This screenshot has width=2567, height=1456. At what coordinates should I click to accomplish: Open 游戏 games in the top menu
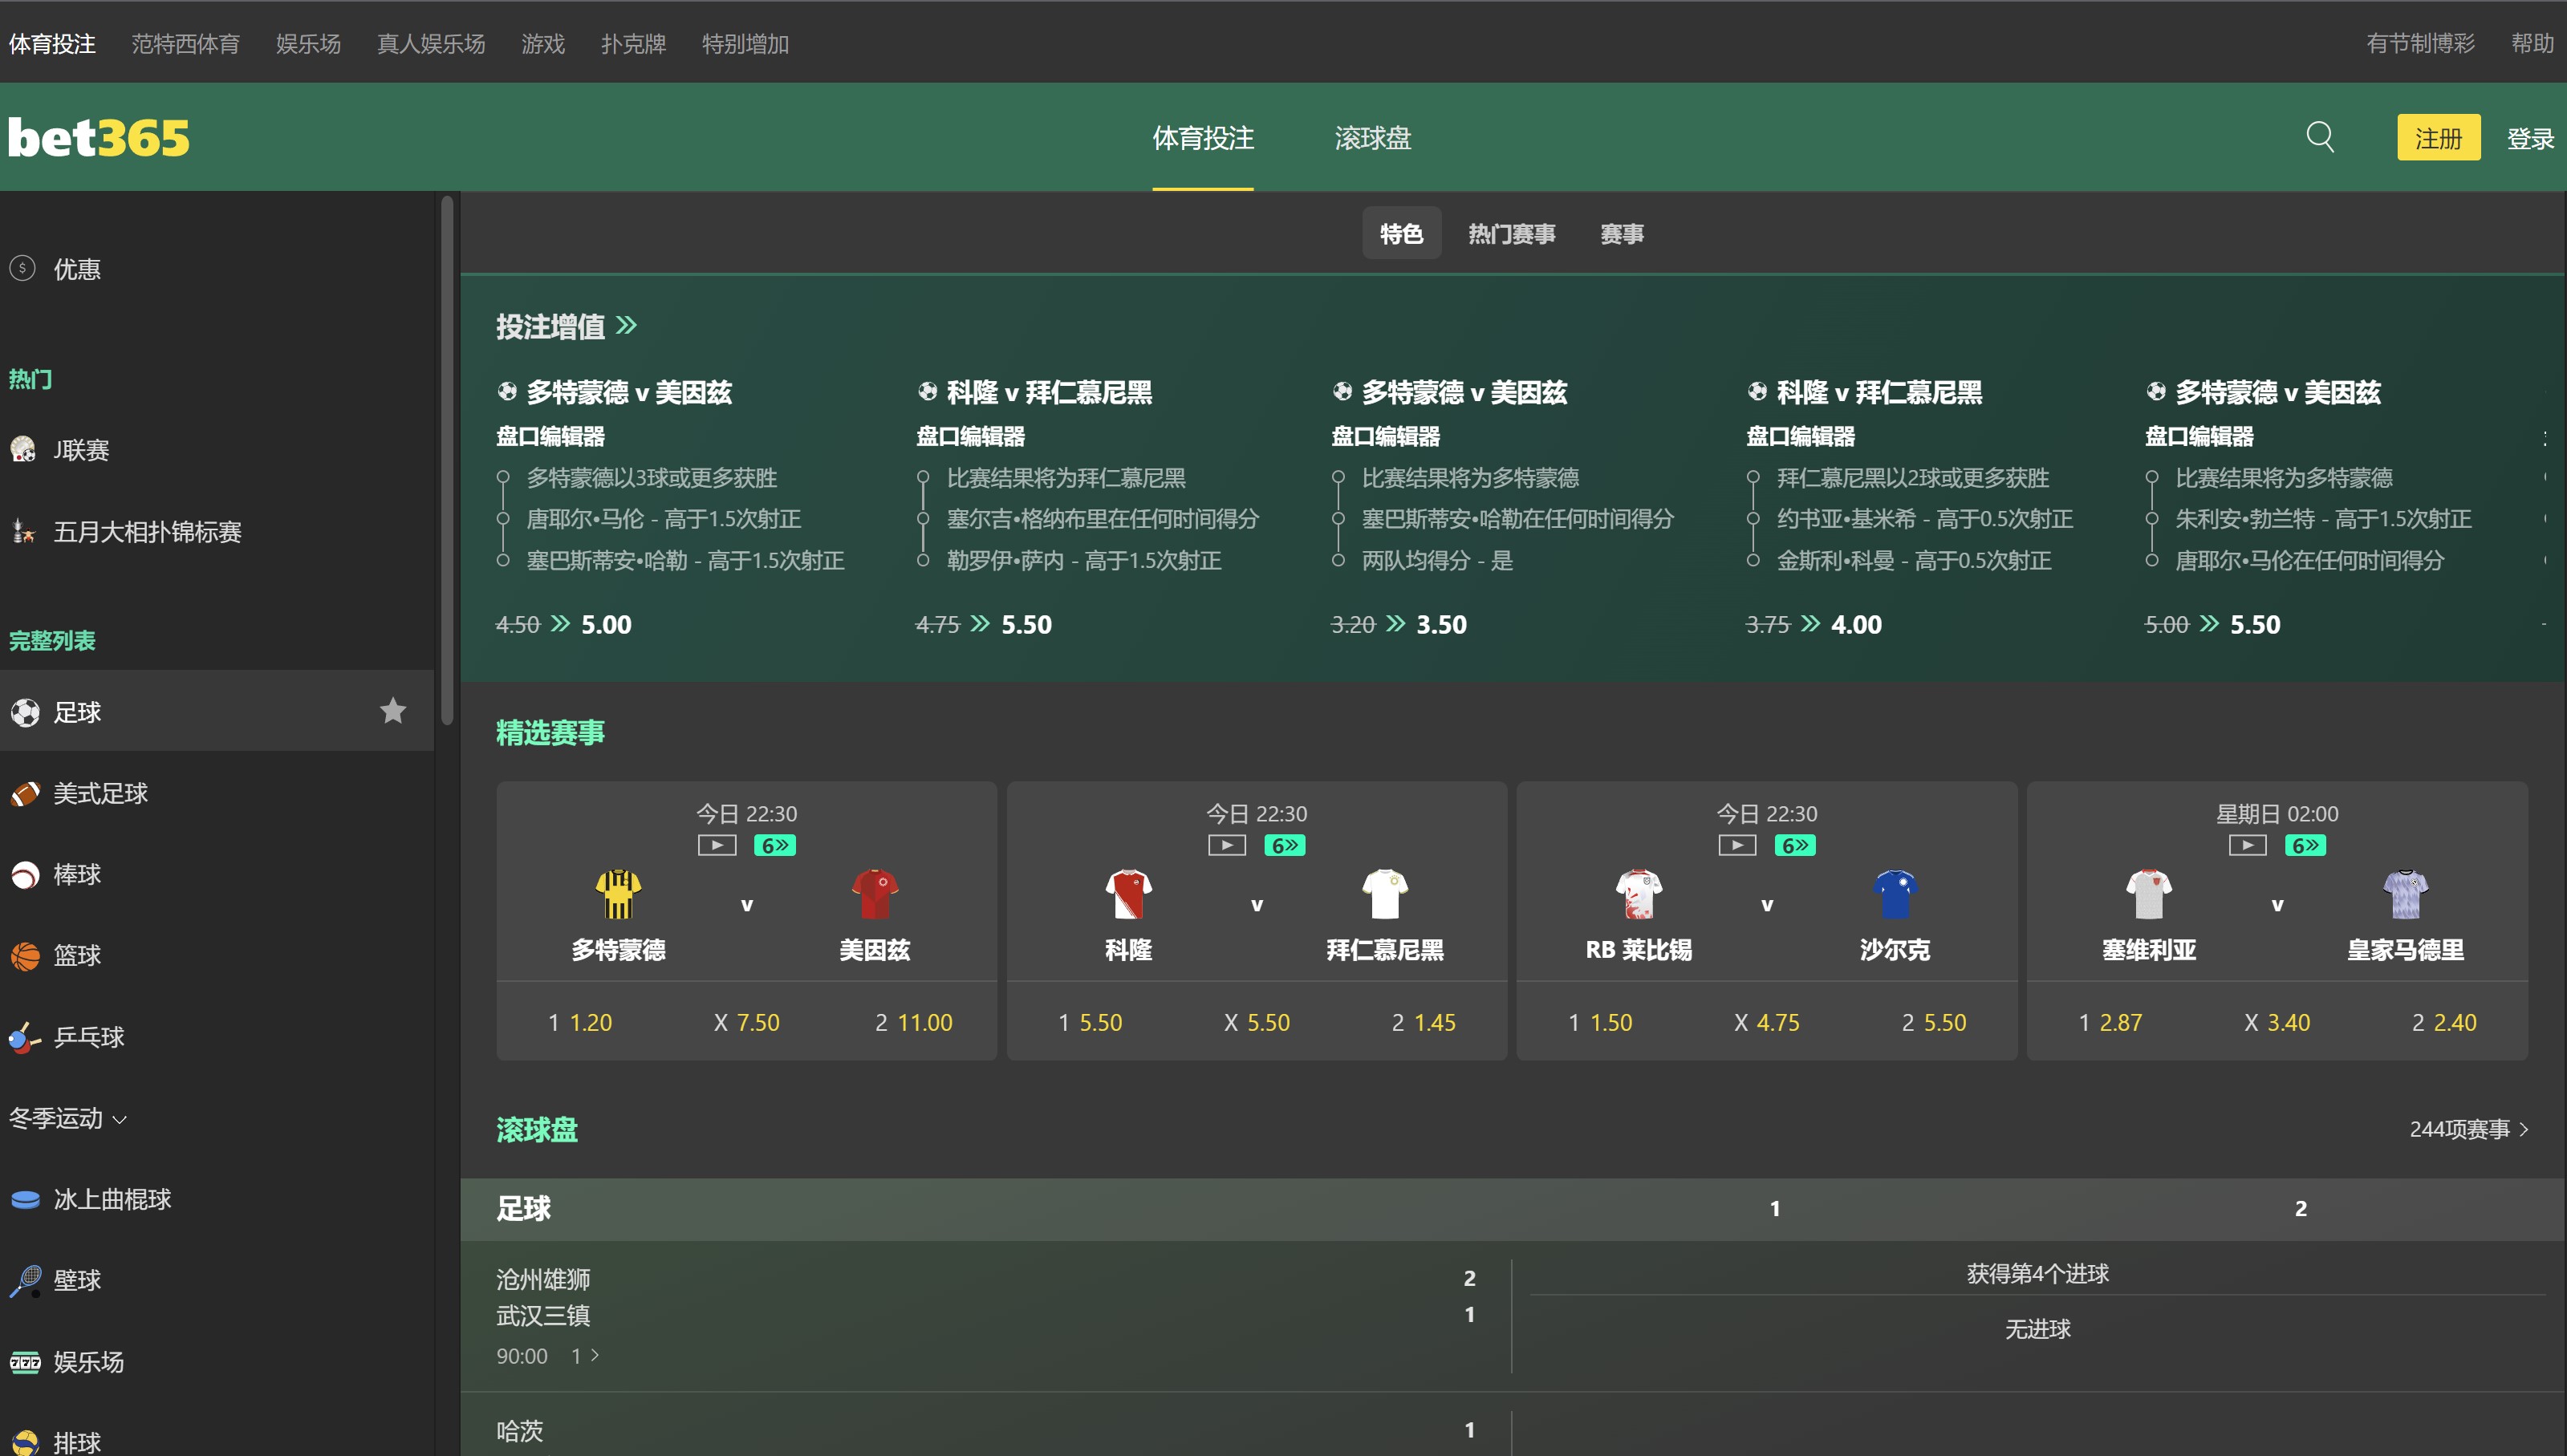(543, 43)
